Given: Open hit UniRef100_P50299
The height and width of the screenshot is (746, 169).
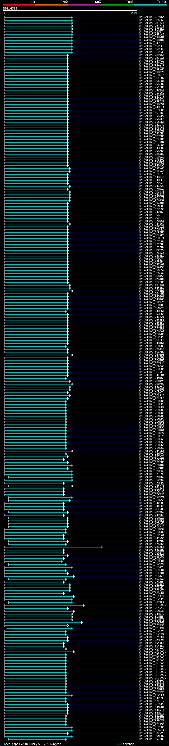Looking at the screenshot, I should tap(152, 200).
